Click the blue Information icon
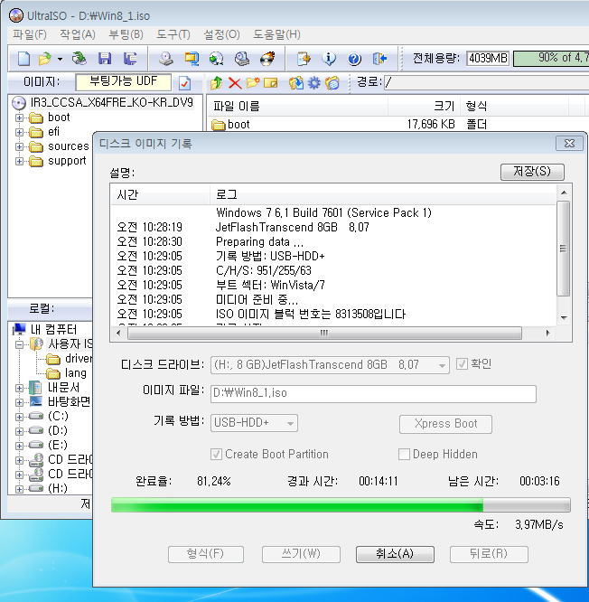 (329, 59)
